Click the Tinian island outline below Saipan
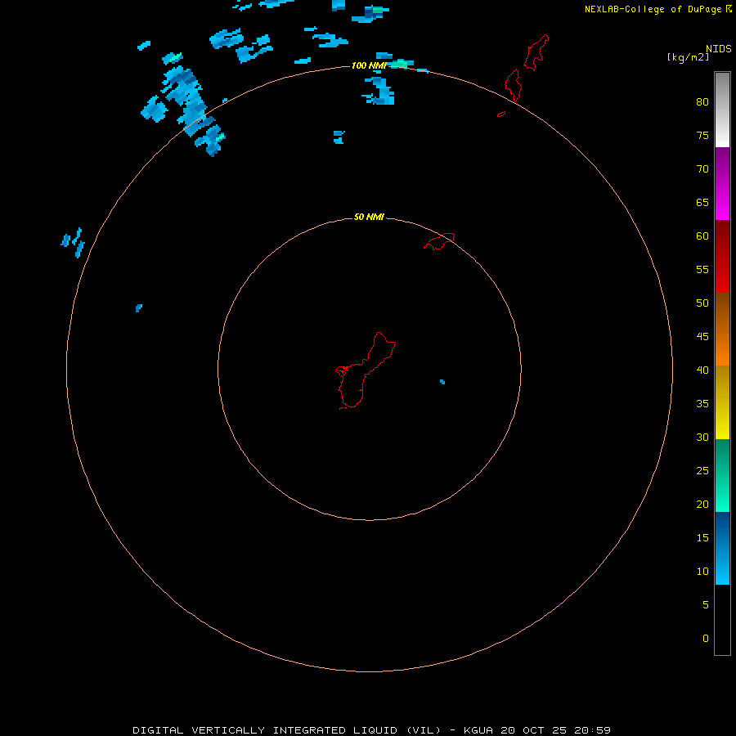The height and width of the screenshot is (736, 736). 513,85
